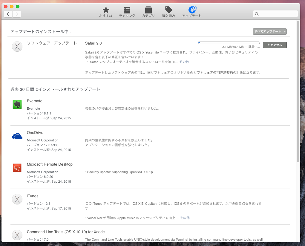Image resolution: width=305 pixels, height=246 pixels.
Task: Open the アップデート tab
Action: (191, 12)
